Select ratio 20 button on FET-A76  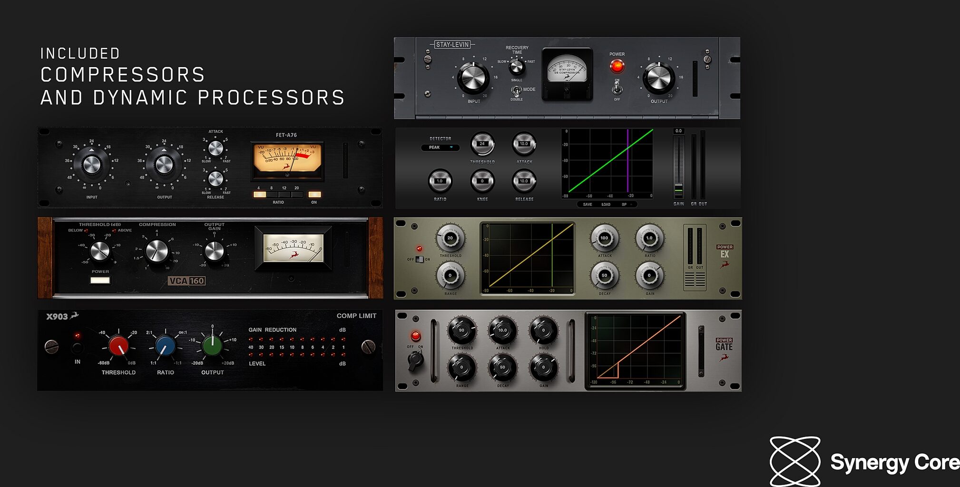pyautogui.click(x=297, y=195)
